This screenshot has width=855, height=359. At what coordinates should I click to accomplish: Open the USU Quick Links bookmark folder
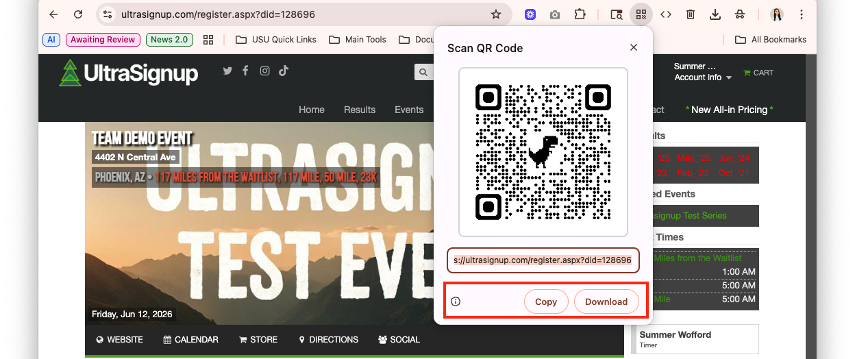coord(276,40)
